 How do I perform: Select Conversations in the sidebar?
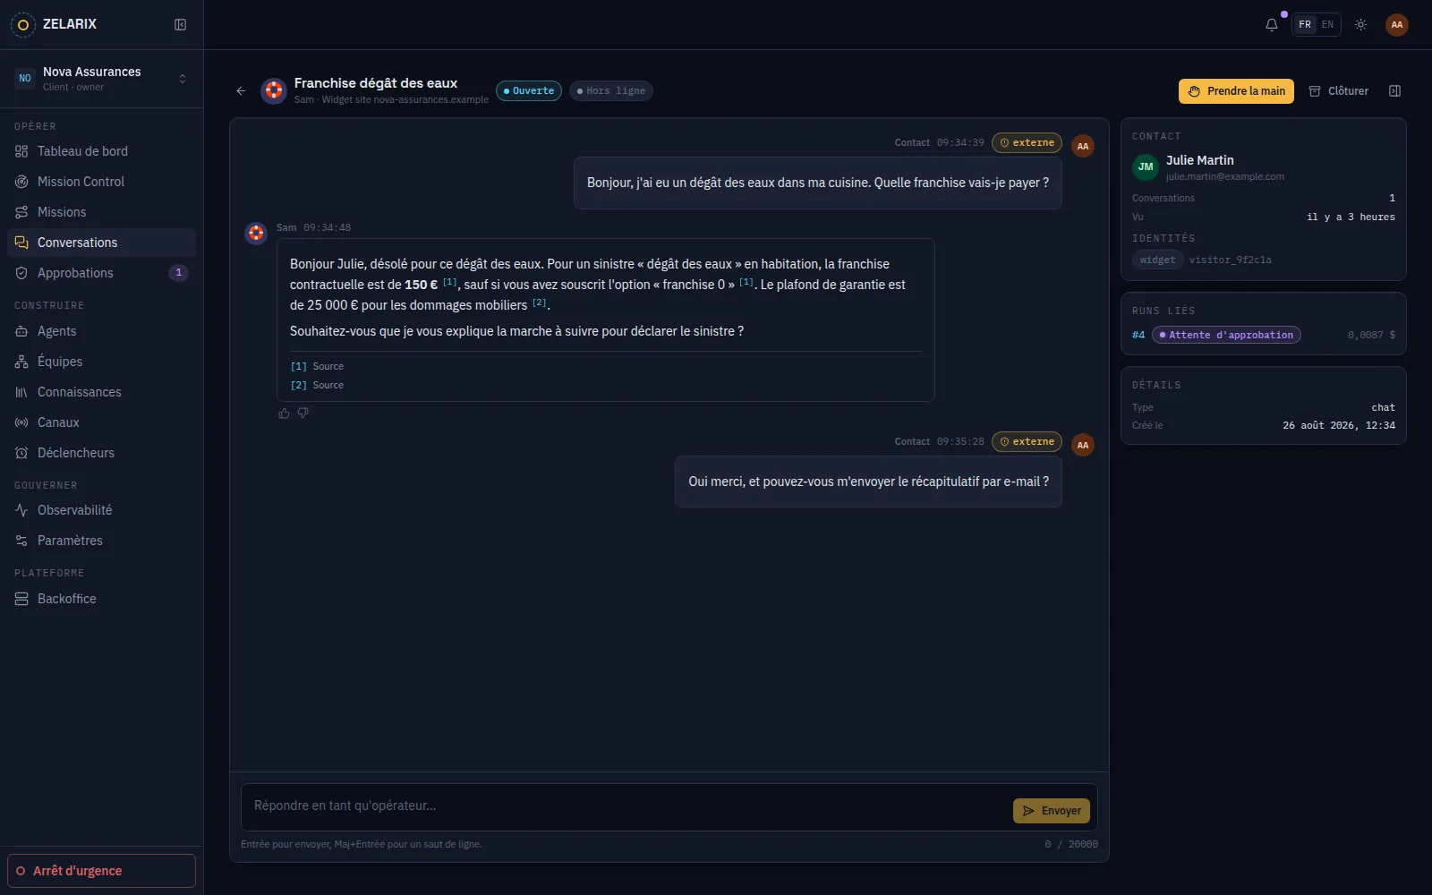coord(102,243)
